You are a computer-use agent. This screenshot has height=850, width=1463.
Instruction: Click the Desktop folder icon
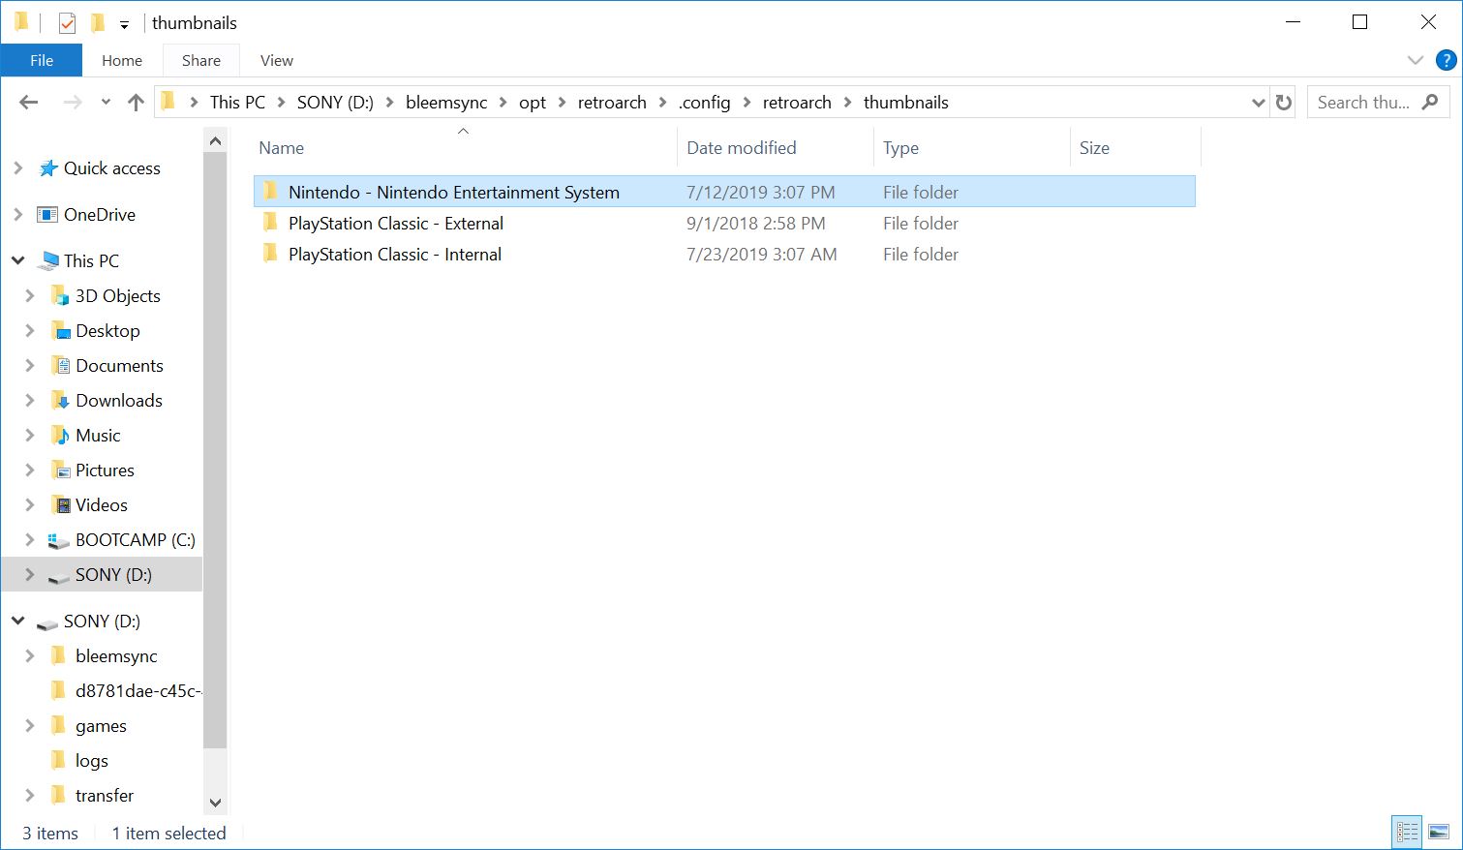click(60, 331)
